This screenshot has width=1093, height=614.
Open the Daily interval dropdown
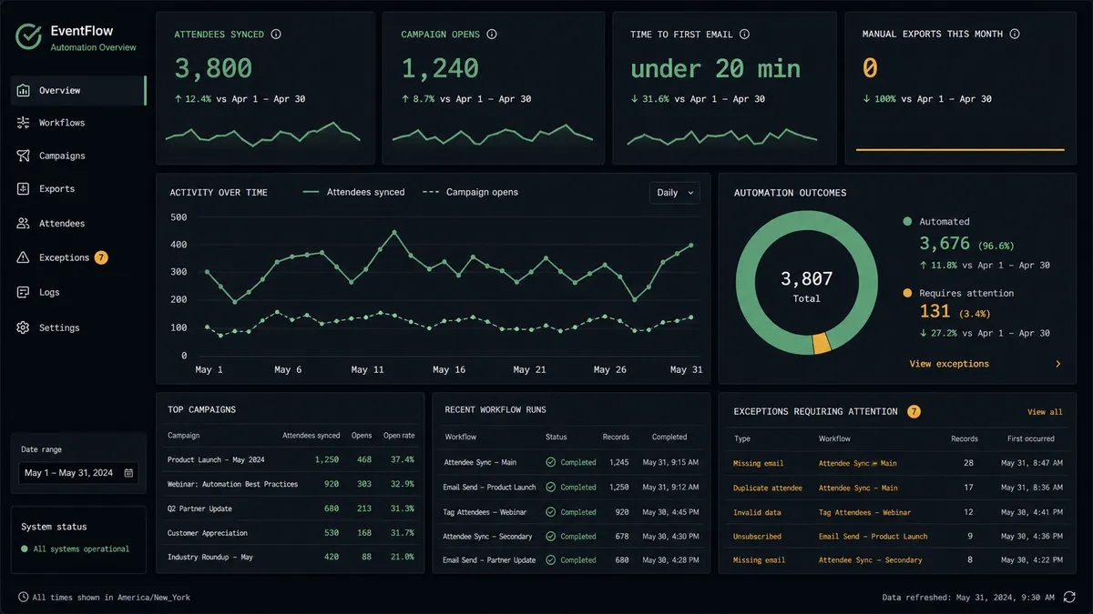(x=674, y=192)
